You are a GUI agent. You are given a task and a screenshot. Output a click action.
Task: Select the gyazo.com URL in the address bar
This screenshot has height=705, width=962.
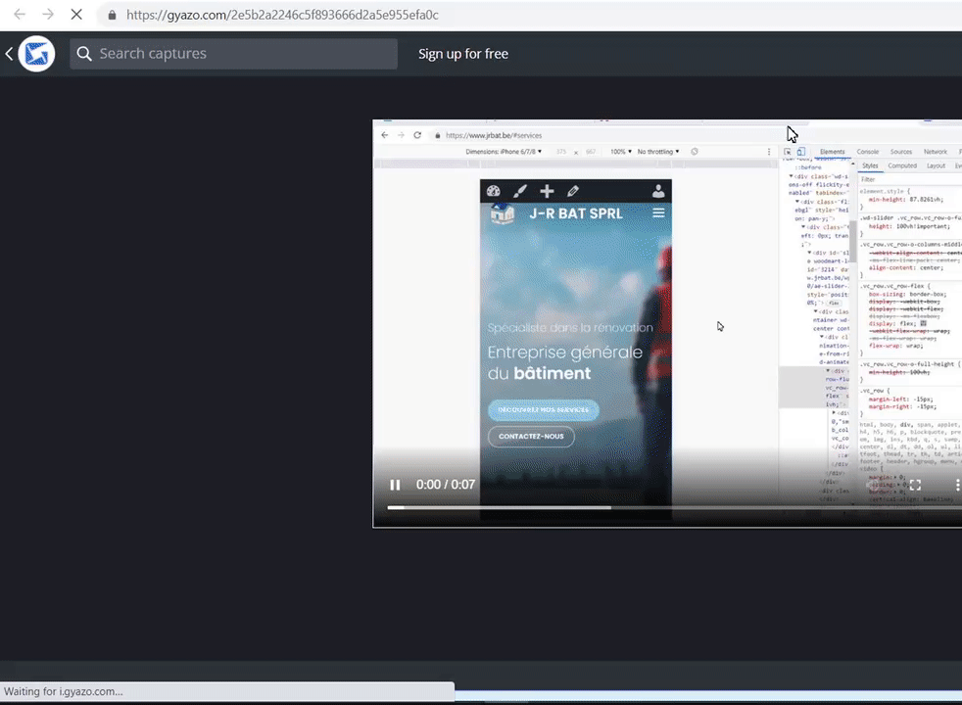[x=282, y=15]
